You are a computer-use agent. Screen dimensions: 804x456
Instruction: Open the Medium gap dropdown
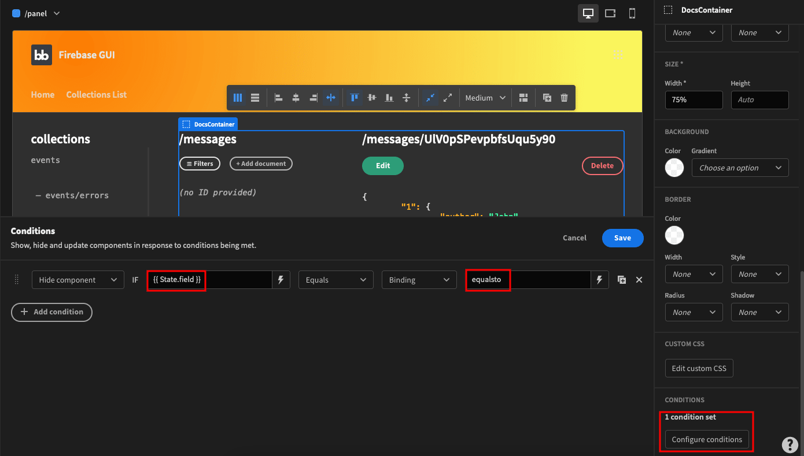coord(485,98)
